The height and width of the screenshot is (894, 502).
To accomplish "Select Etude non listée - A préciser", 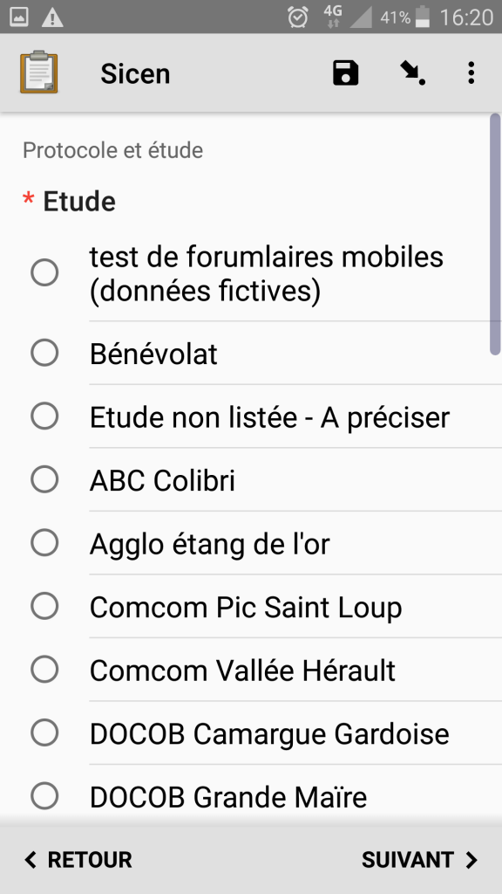I will point(251,416).
